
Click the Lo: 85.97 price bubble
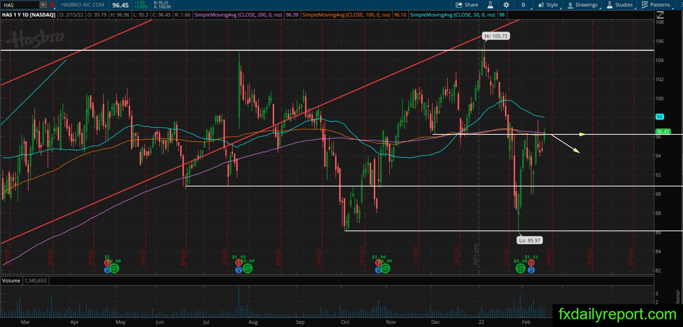530,240
